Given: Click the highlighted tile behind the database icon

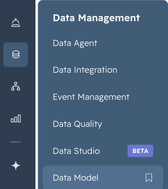Looking at the screenshot, I should pos(16,55).
